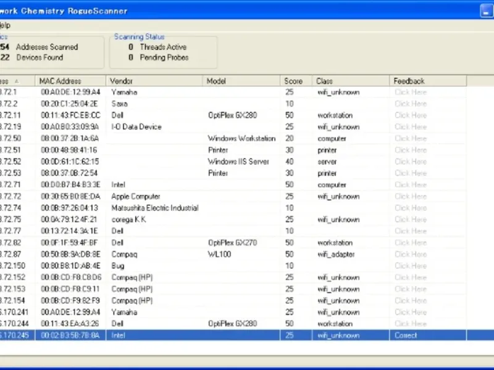
Task: Select MAC address 00:50:8B:9A:DB:8E
Action: coord(70,254)
